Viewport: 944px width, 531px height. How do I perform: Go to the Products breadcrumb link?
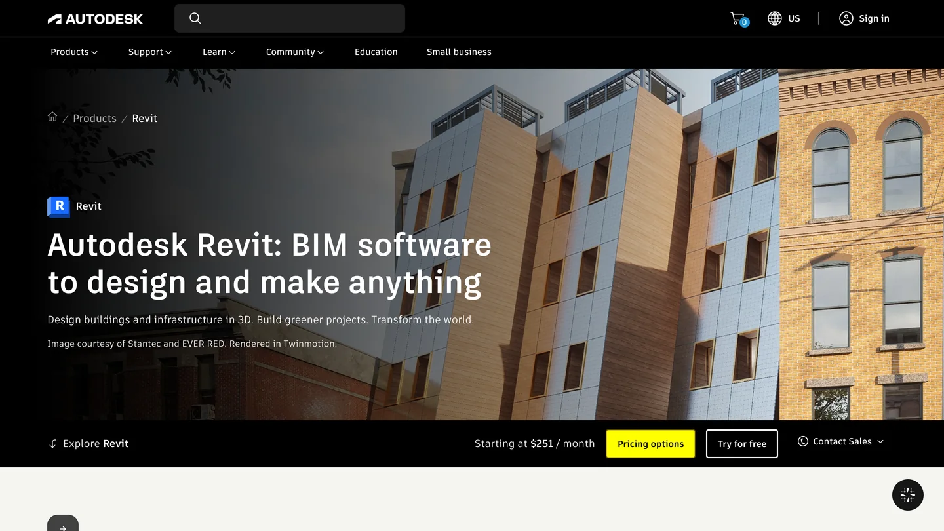[x=94, y=118]
